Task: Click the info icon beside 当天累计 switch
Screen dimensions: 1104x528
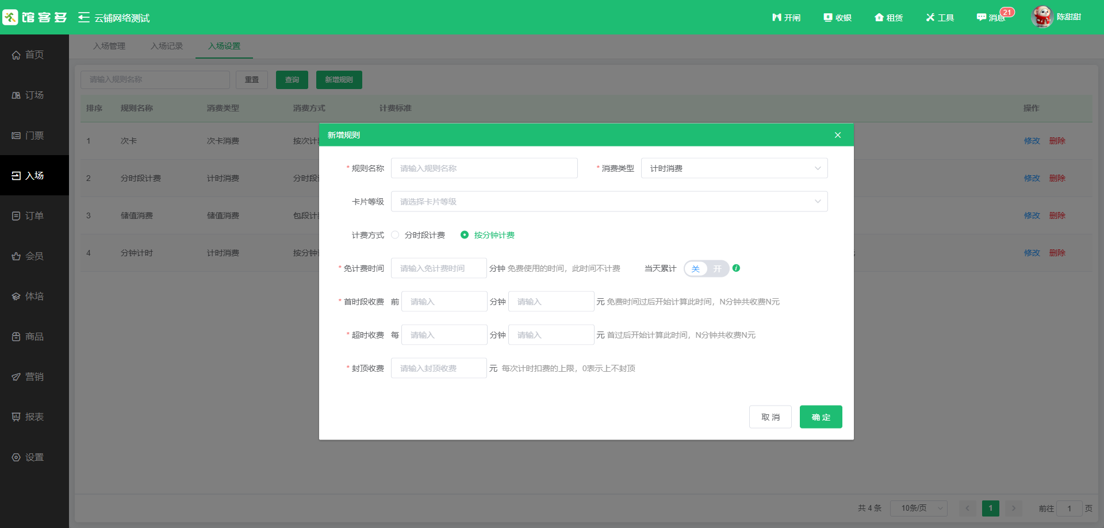Action: click(736, 268)
